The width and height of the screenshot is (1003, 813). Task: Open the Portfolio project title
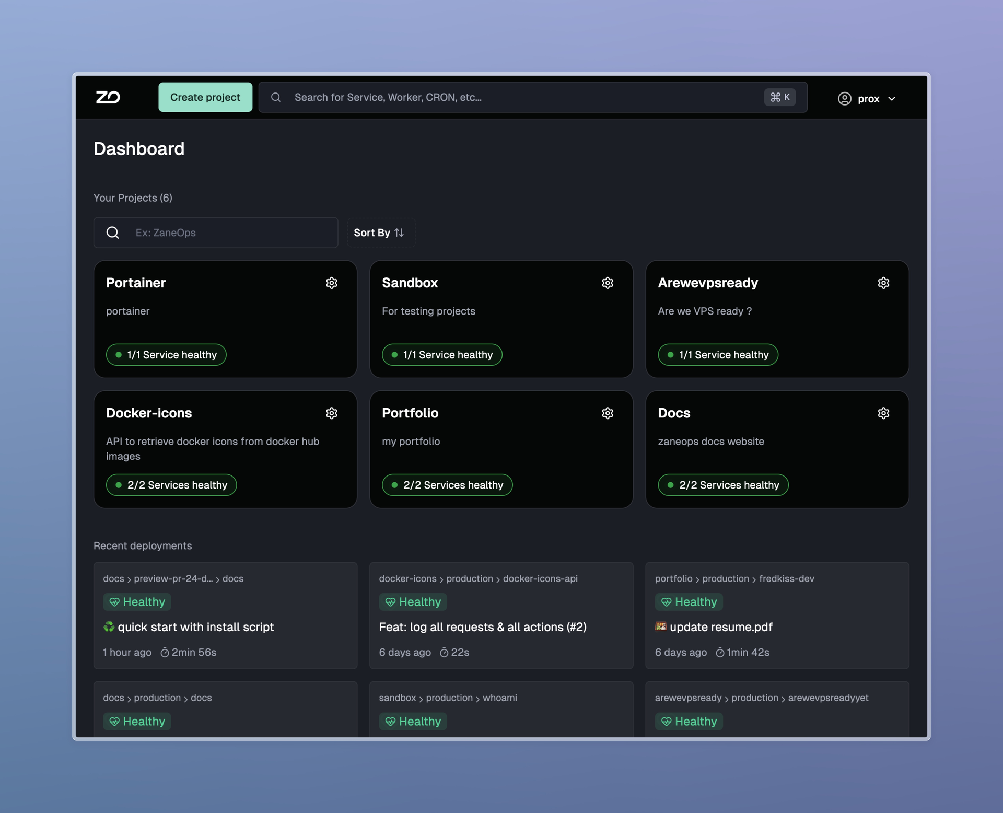pyautogui.click(x=410, y=413)
